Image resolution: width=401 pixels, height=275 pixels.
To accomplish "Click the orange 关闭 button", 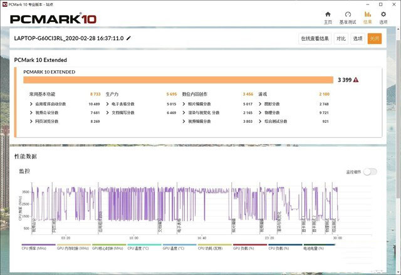I will click(x=375, y=39).
